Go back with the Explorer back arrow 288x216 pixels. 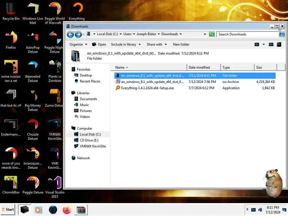pos(70,34)
